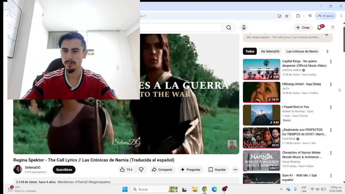Image resolution: width=345 pixels, height=194 pixels.
Task: Show hidden tray icons with the up chevron
Action: pos(281,189)
